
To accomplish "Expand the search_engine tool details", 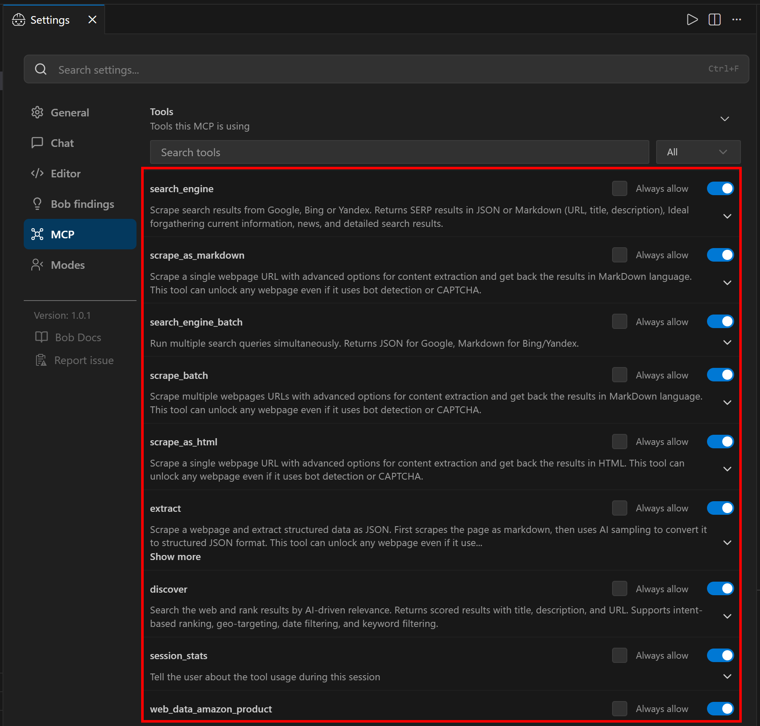I will coord(727,216).
